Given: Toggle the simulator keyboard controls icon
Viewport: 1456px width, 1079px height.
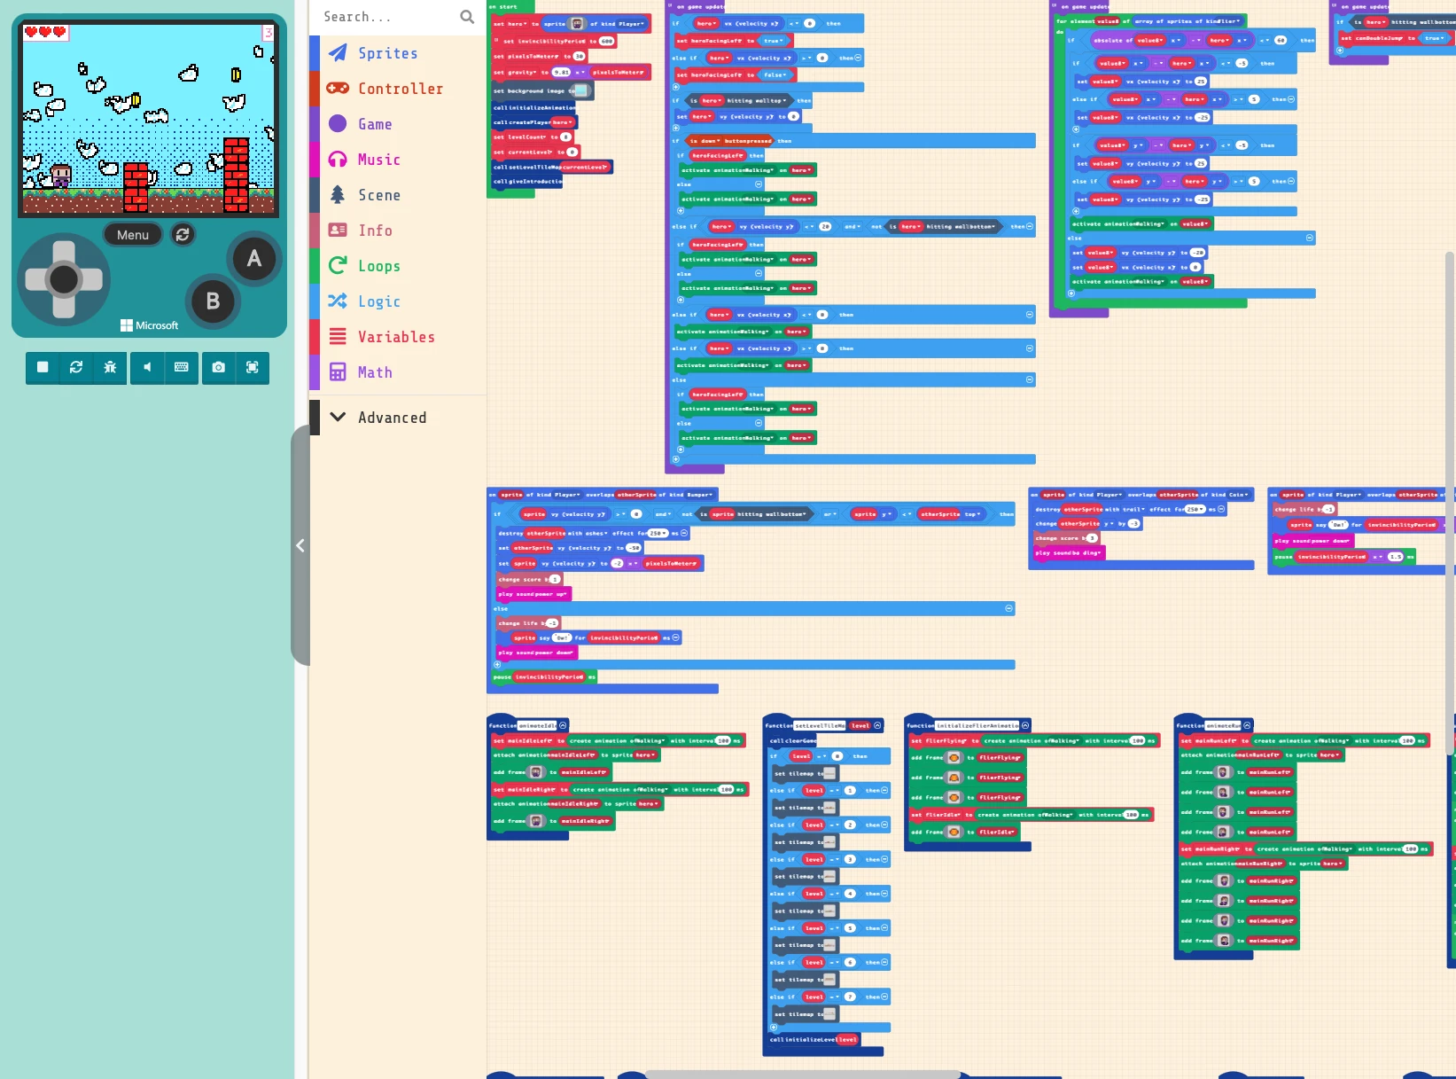Looking at the screenshot, I should (x=182, y=367).
